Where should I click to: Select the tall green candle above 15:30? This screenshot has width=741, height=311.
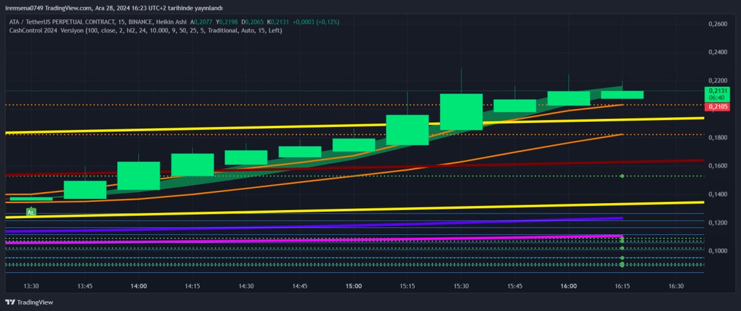(461, 112)
